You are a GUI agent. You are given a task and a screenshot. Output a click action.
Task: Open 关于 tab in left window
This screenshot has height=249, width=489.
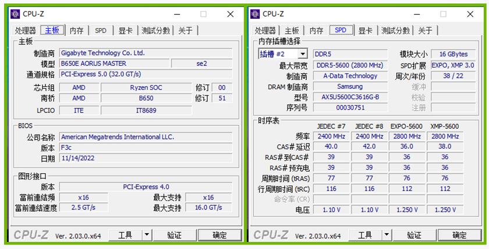(185, 31)
